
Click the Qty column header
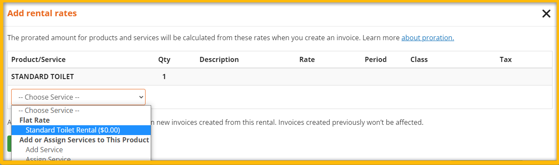point(164,59)
